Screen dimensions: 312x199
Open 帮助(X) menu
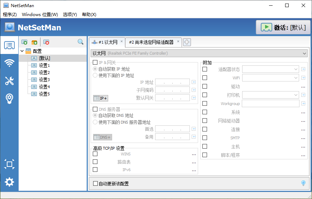click(x=89, y=15)
